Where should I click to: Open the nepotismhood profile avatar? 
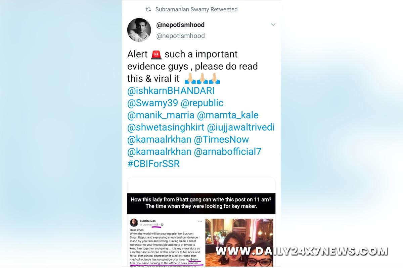point(139,30)
